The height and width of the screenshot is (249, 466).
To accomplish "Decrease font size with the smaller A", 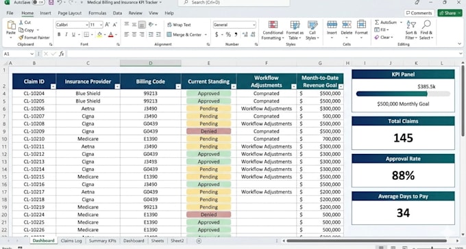I will click(114, 25).
